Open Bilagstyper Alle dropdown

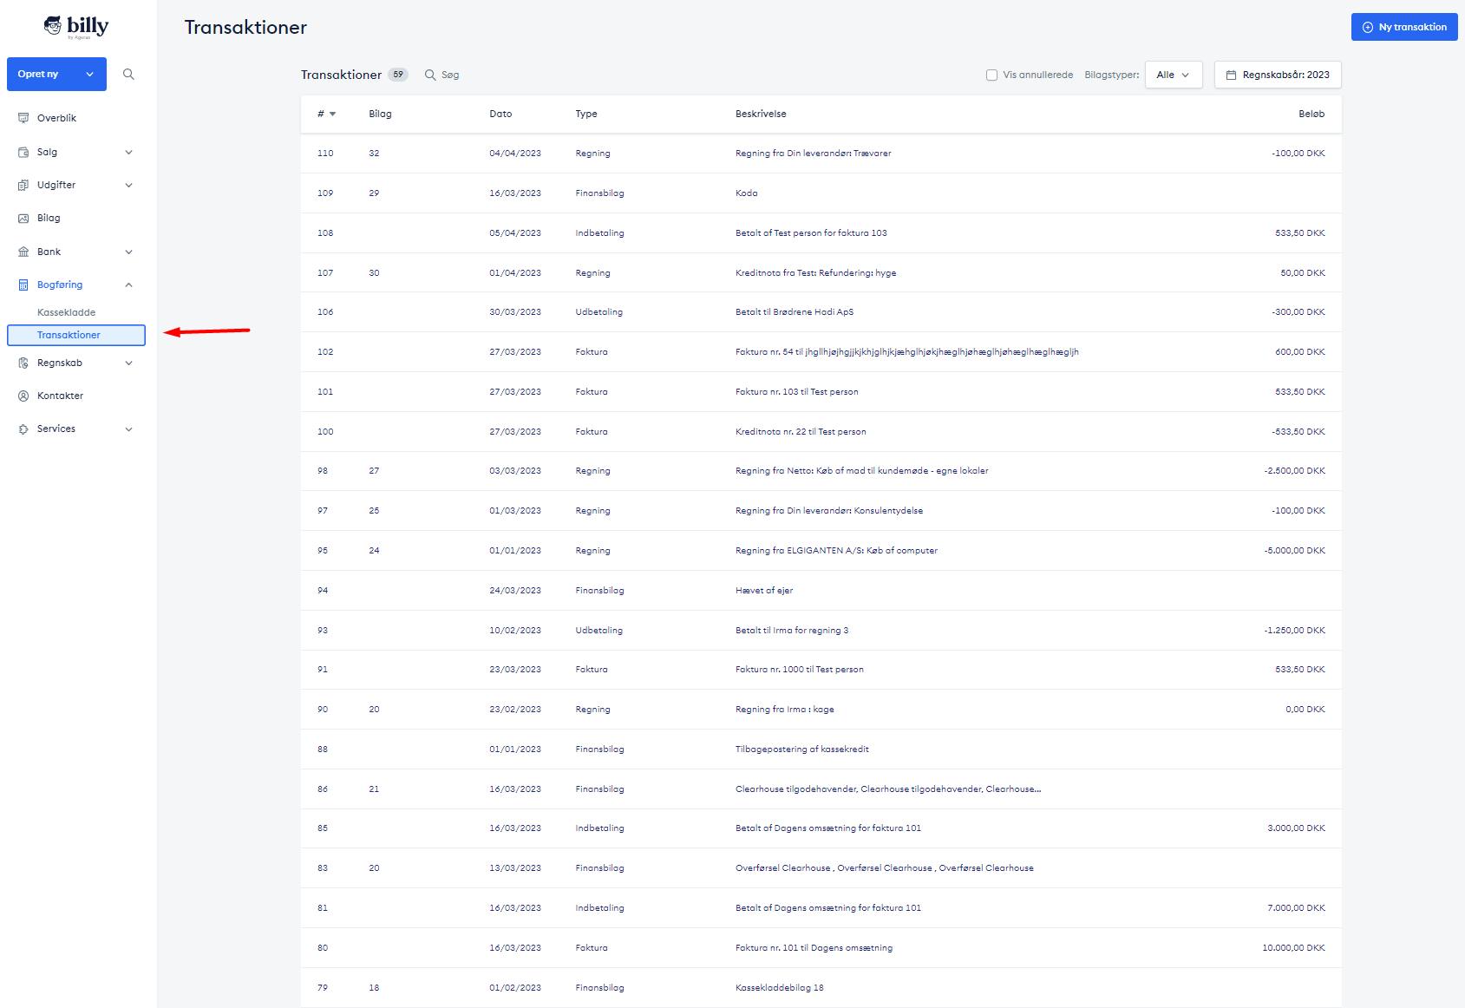[x=1174, y=75]
